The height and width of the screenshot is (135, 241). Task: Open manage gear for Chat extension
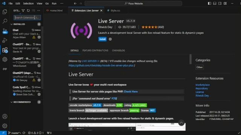click(39, 37)
